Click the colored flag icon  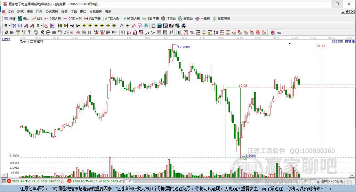[x=52, y=26]
